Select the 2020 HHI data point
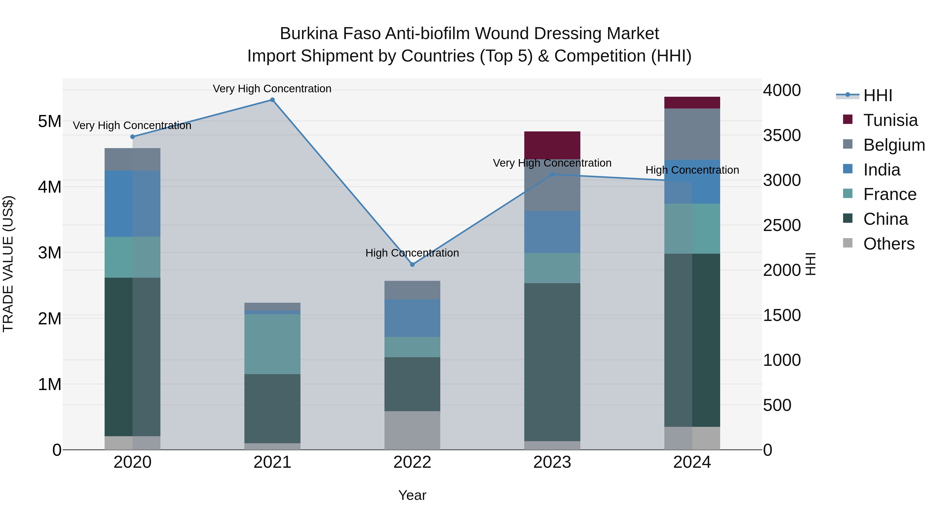The width and height of the screenshot is (939, 528). 133,137
